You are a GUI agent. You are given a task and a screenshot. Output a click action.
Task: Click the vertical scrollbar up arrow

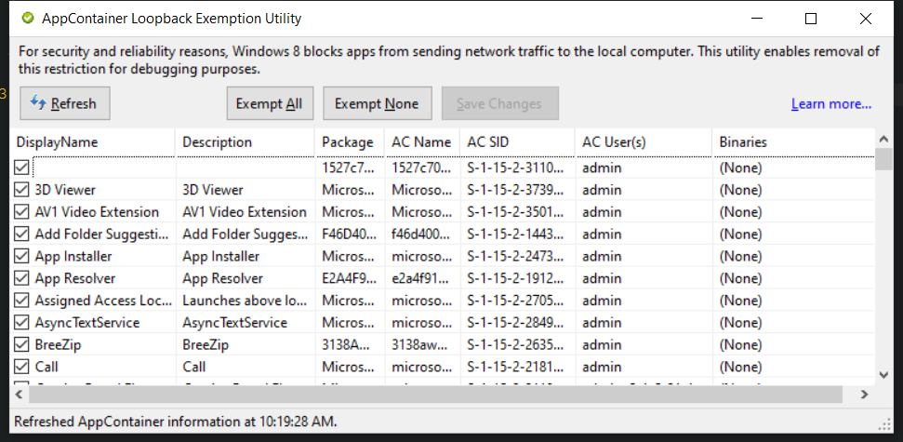[x=883, y=139]
